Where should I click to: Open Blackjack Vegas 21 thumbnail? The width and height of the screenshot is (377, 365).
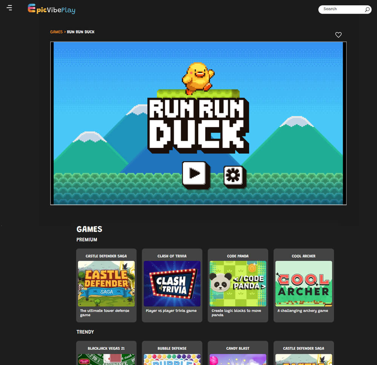pos(106,359)
